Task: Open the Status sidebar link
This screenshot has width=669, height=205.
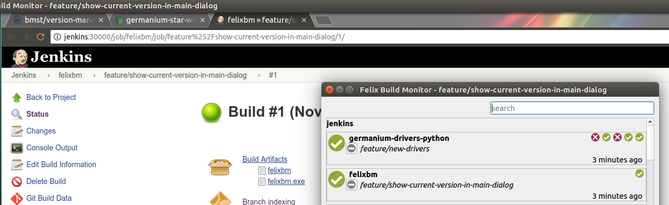Action: [37, 114]
